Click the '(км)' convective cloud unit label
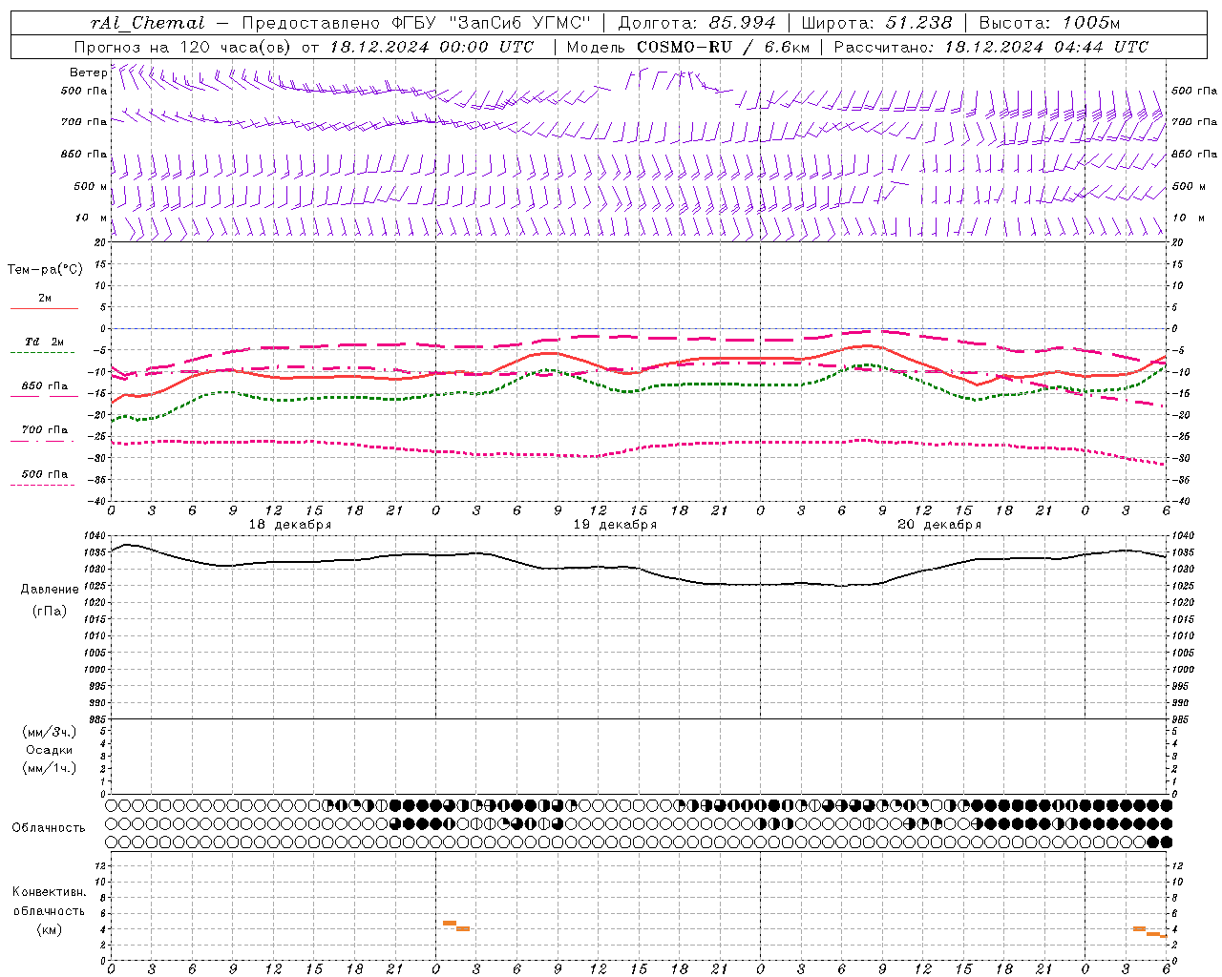This screenshot has height=977, width=1222. [50, 929]
